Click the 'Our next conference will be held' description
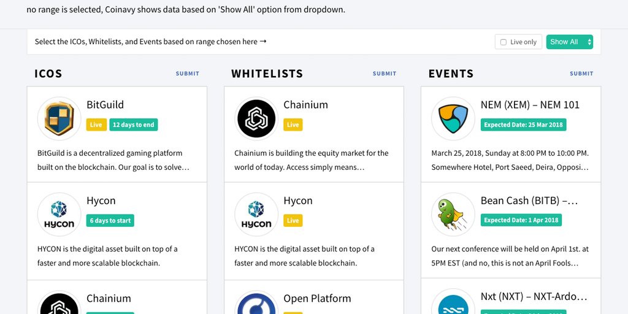Screen dimensions: 628x314 coord(510,256)
